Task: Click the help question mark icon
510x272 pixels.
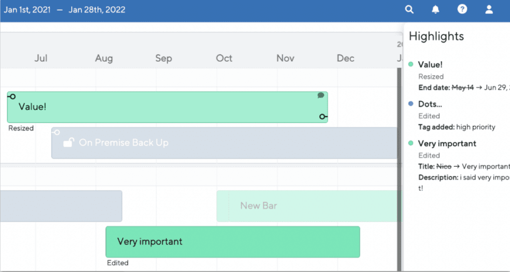Action: click(x=462, y=9)
